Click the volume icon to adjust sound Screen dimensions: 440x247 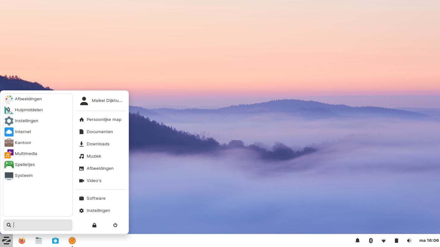coord(409,240)
